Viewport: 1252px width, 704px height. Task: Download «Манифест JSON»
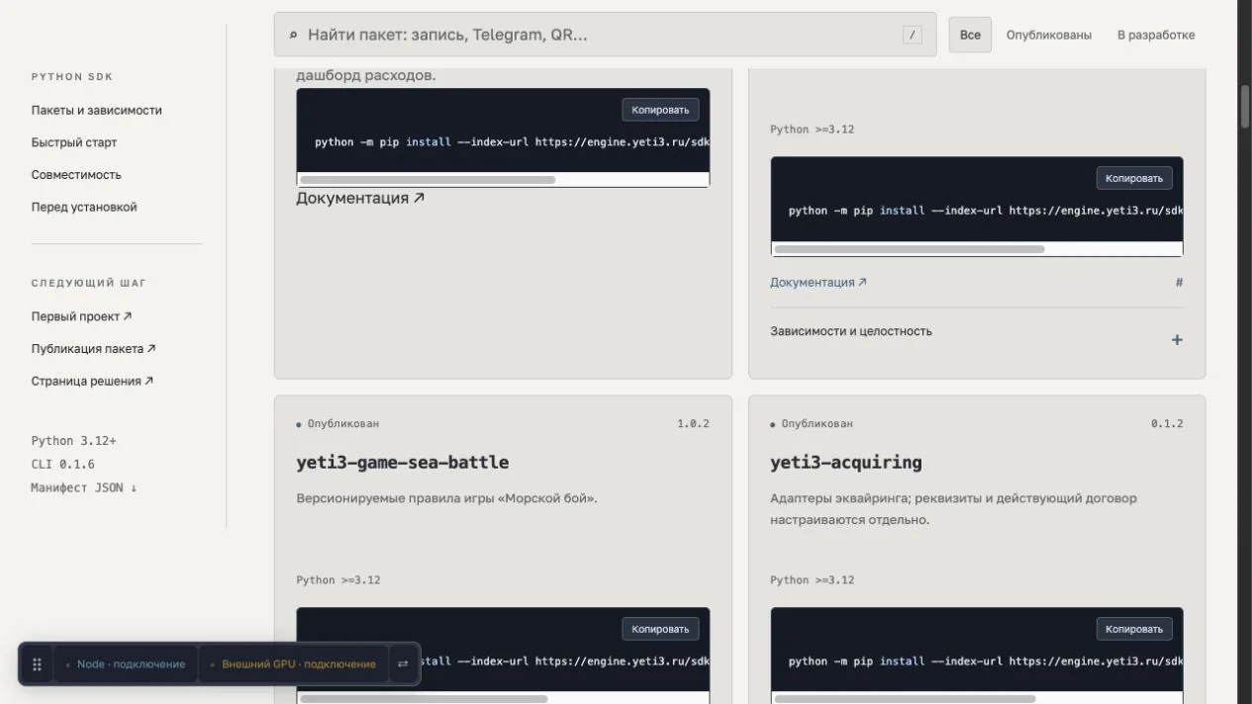(84, 487)
